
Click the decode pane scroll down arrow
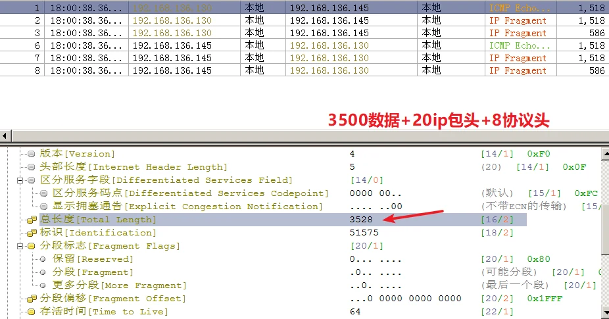(x=605, y=312)
